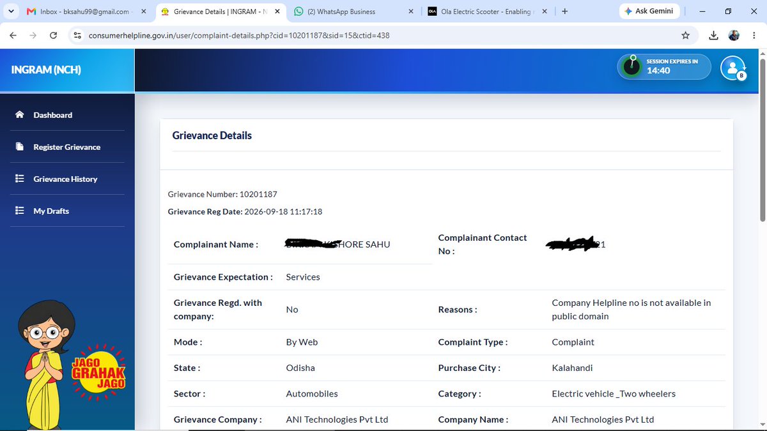Click the Purchase City value Kalahandi
Viewport: 767px width, 431px height.
pos(572,368)
